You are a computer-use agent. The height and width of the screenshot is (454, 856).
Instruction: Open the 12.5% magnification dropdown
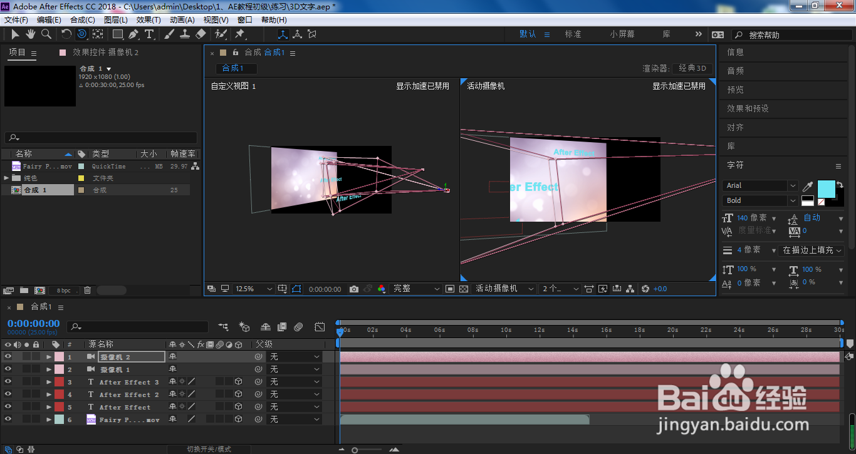tap(254, 289)
